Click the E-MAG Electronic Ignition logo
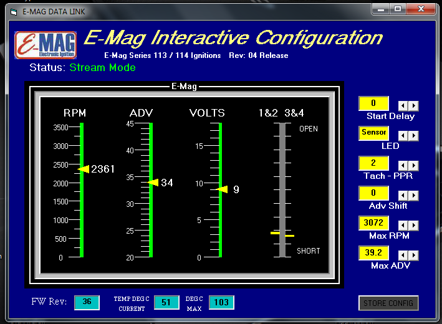This screenshot has width=442, height=324. pos(46,45)
